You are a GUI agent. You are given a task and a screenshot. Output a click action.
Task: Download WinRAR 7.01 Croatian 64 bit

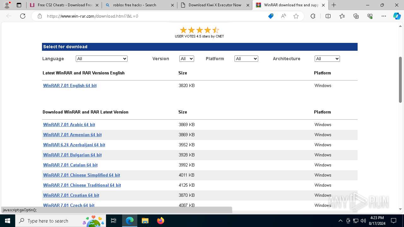tap(71, 195)
